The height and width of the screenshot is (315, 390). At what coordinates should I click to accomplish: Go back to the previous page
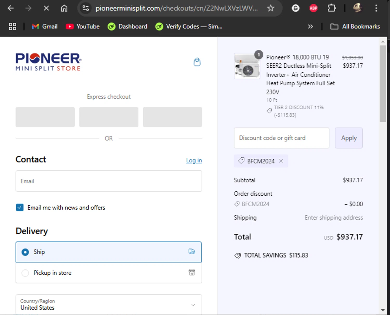tap(11, 8)
